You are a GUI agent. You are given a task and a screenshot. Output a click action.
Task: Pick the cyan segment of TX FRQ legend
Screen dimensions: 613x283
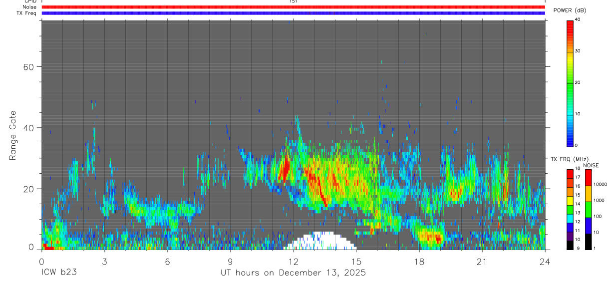tap(570, 219)
